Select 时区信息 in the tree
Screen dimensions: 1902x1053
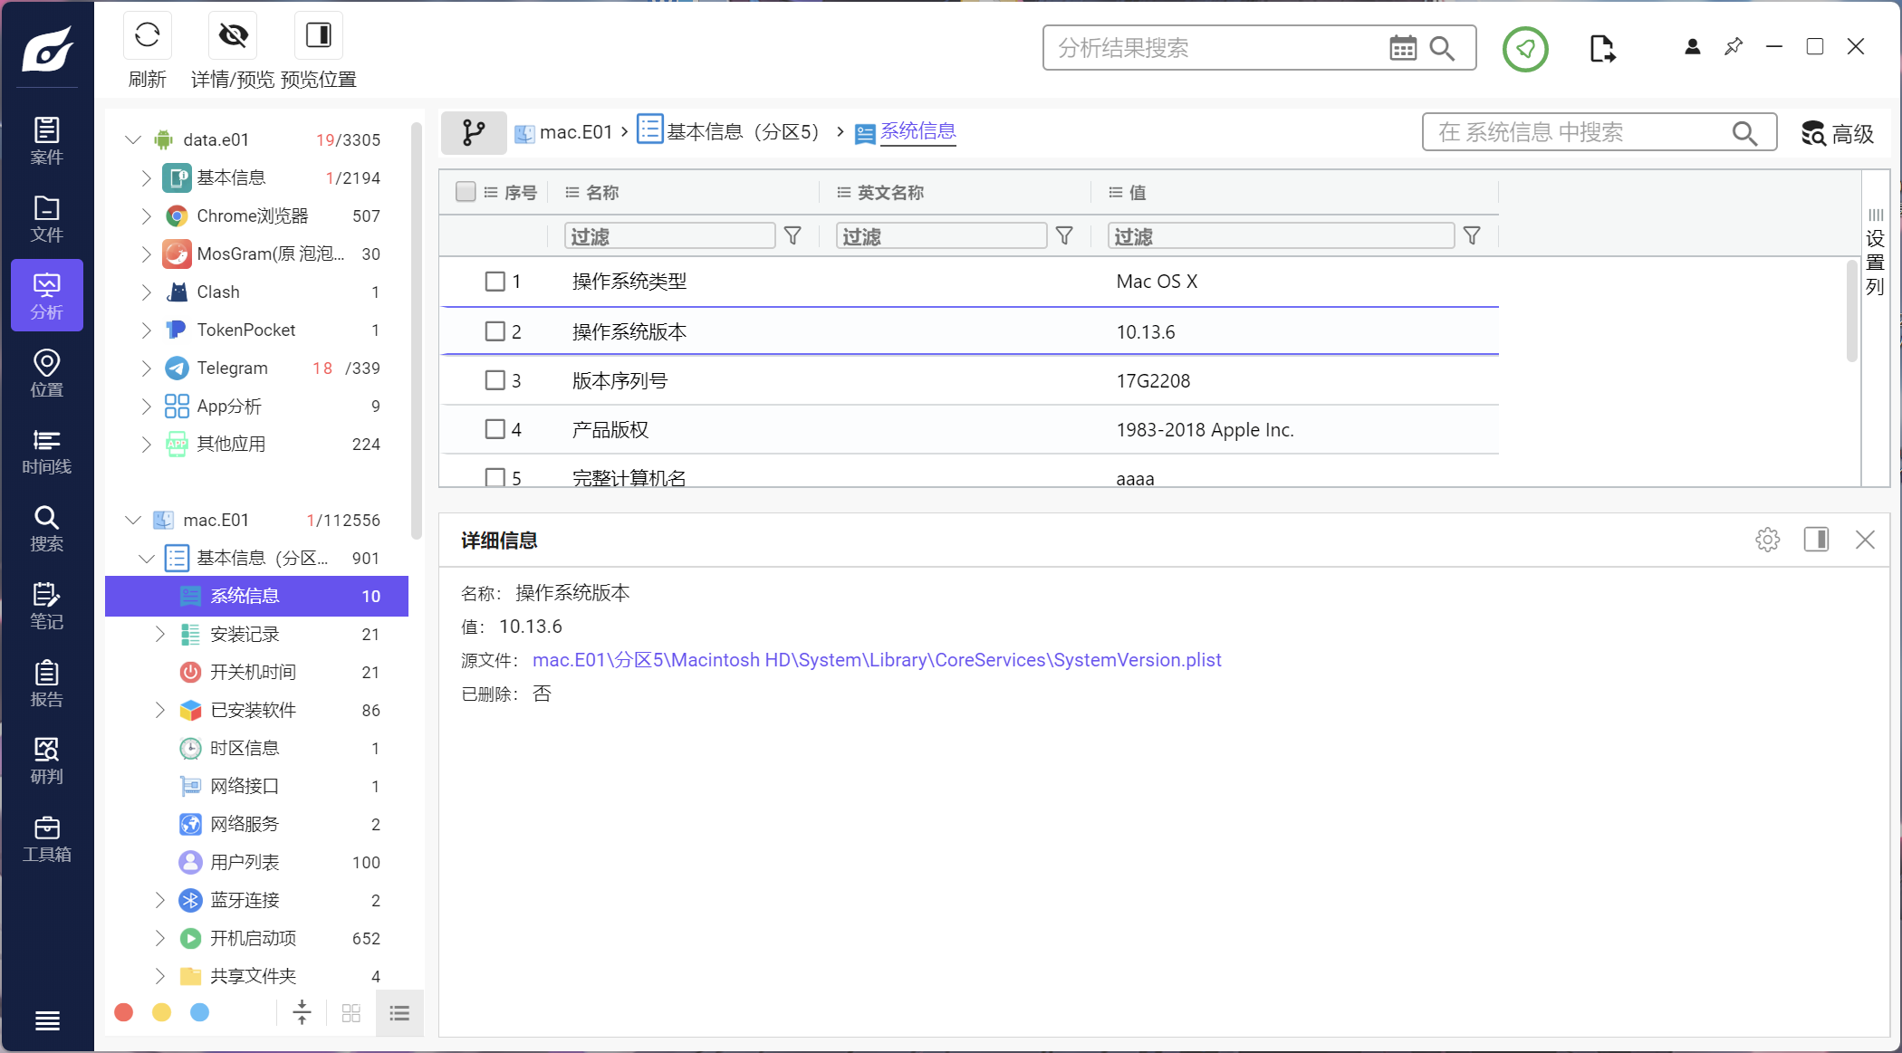(x=256, y=748)
